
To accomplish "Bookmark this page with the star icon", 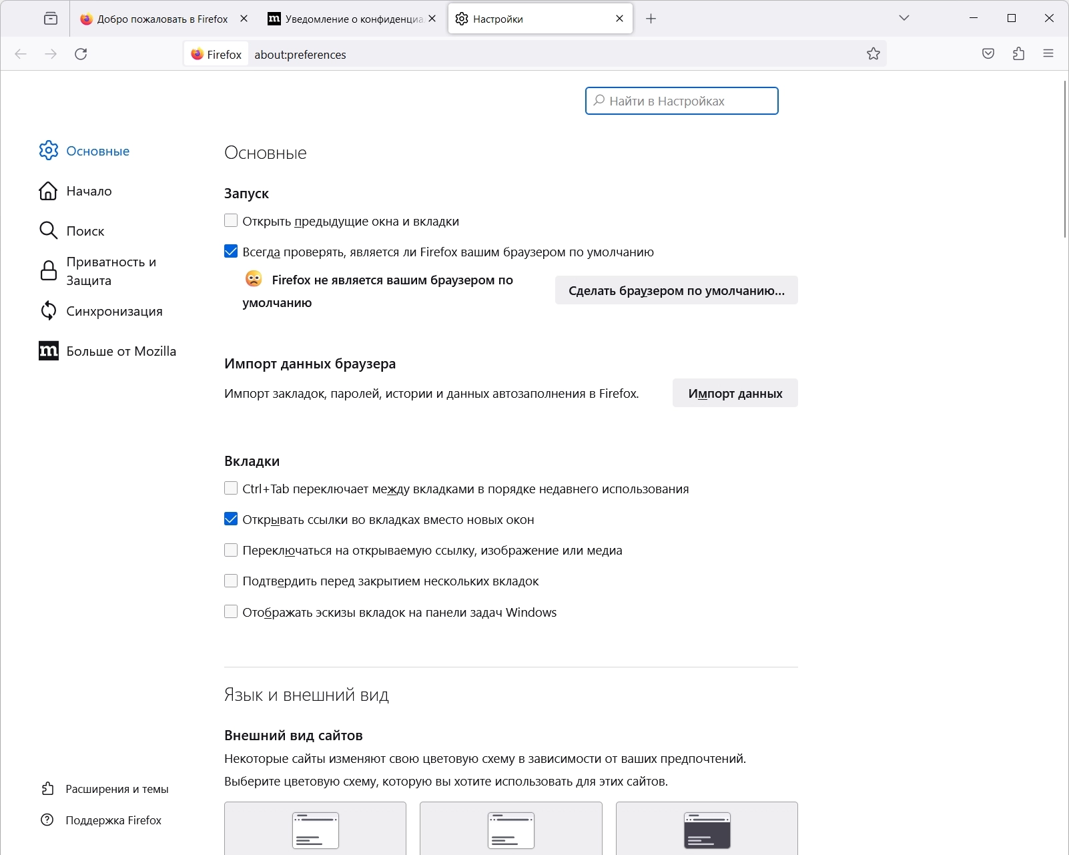I will [873, 54].
